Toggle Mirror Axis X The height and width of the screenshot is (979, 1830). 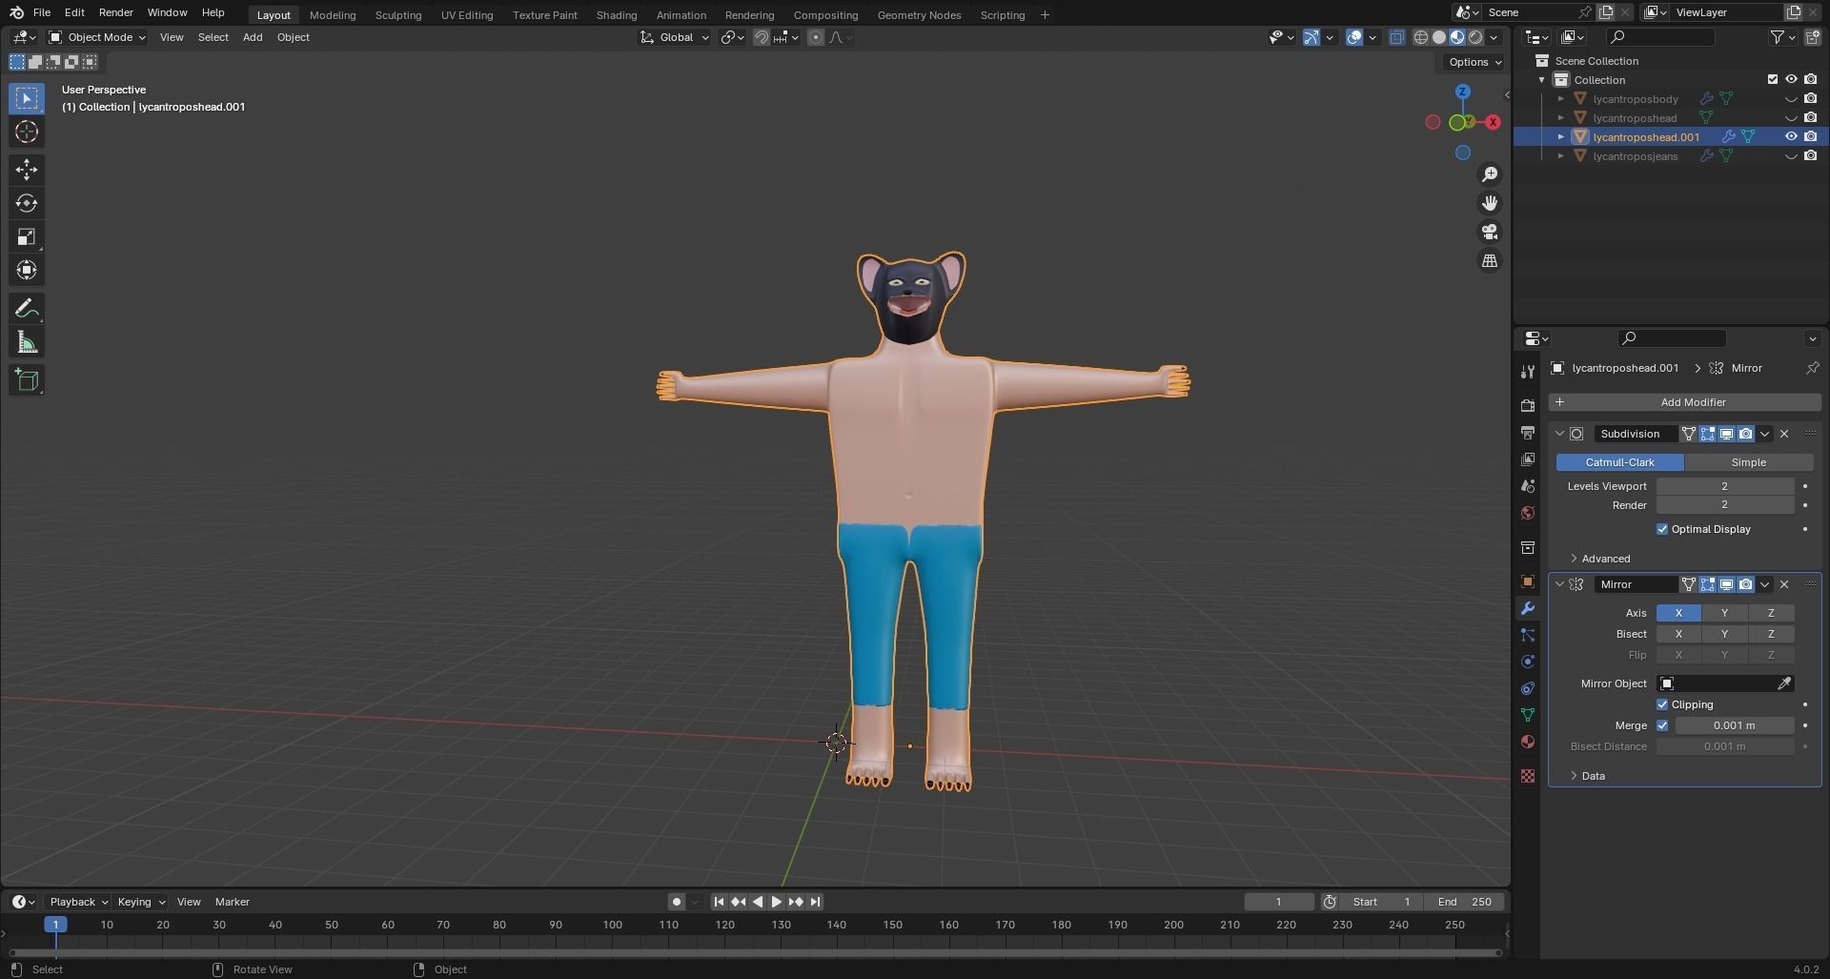(x=1678, y=613)
